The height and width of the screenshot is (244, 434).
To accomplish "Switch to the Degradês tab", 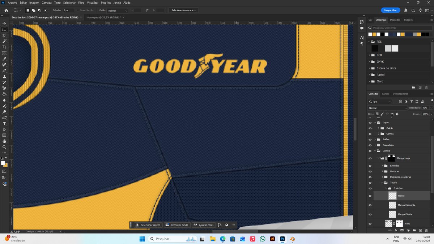I will [395, 20].
